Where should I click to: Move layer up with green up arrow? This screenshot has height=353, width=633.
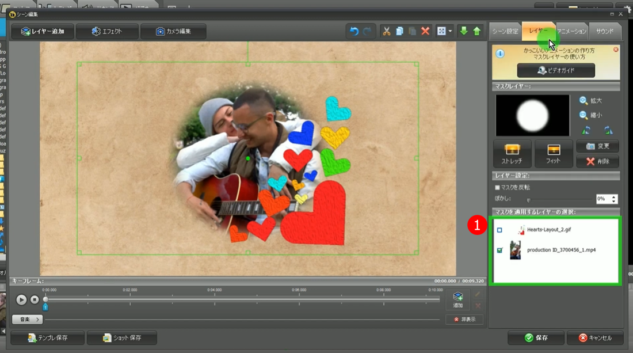pyautogui.click(x=476, y=31)
